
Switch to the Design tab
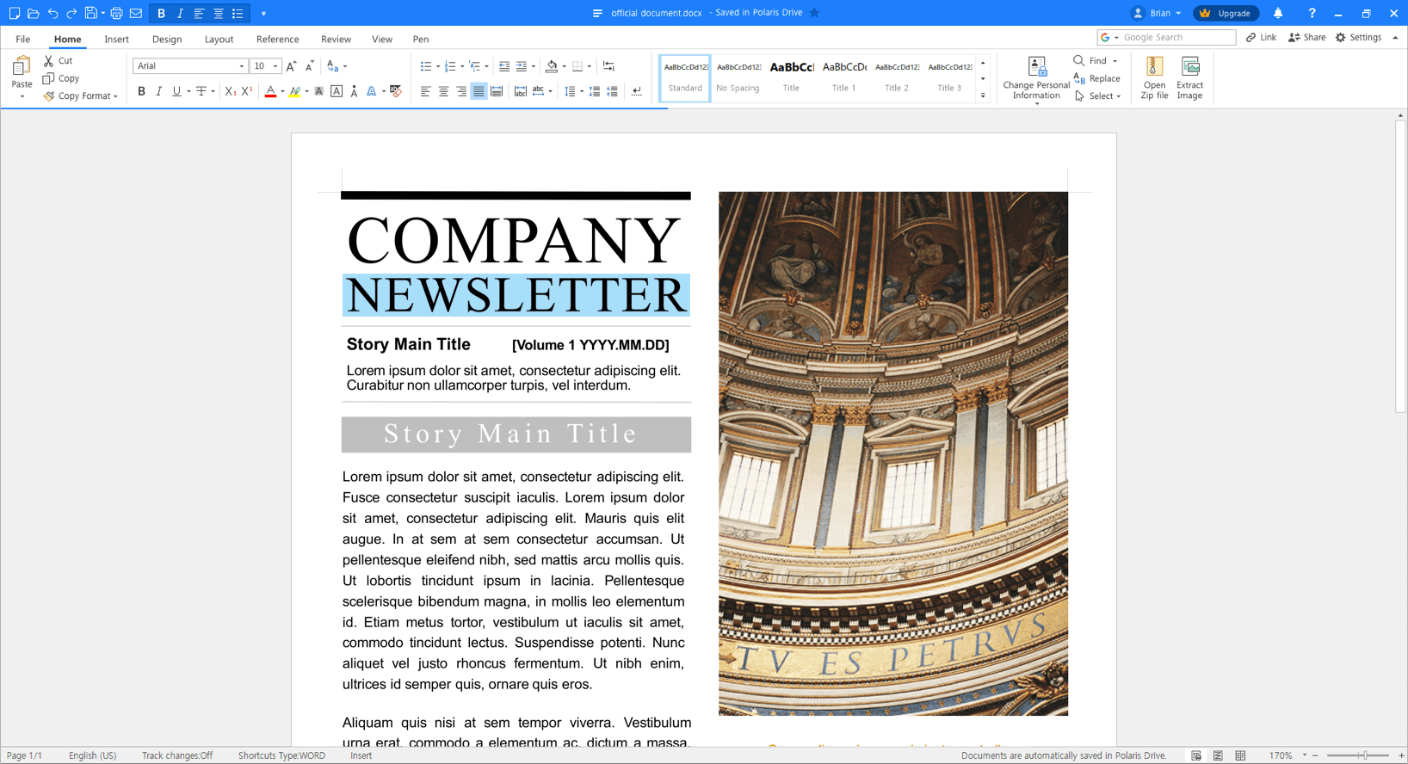click(x=167, y=39)
